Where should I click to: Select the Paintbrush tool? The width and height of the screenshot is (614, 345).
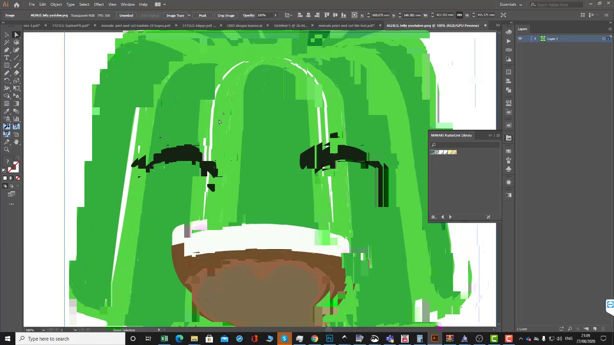click(16, 65)
